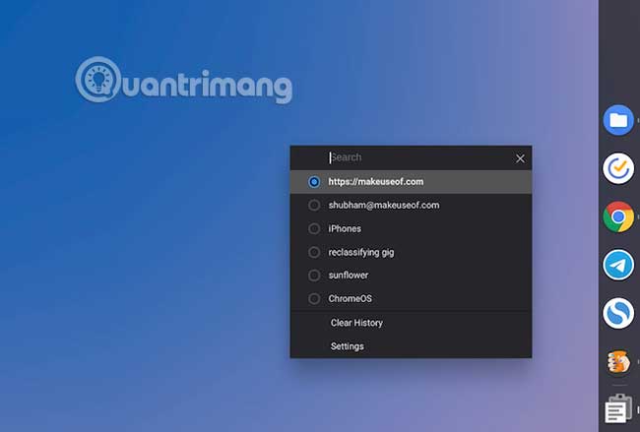Screen dimensions: 640x432
Task: Click the https://makeuseof.com entry text
Action: (376, 181)
